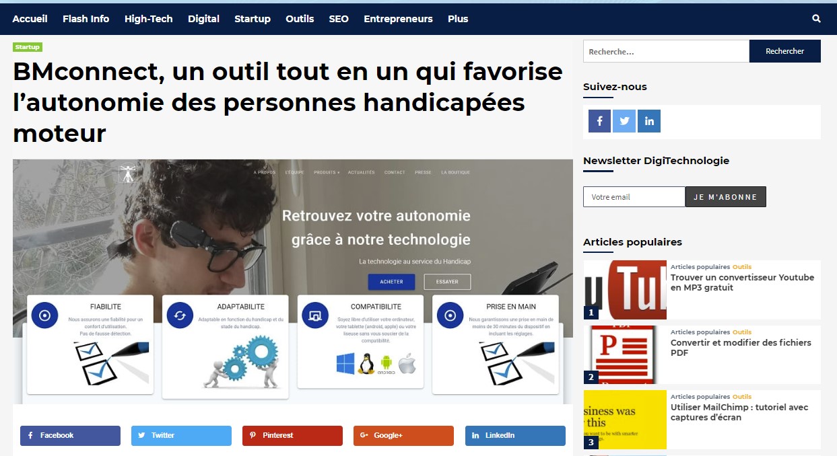Visit the Facebook icon under Suivez-nous
Image resolution: width=837 pixels, height=456 pixels.
pyautogui.click(x=599, y=121)
